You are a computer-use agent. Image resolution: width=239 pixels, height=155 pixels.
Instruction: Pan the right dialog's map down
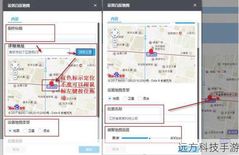click(115, 35)
